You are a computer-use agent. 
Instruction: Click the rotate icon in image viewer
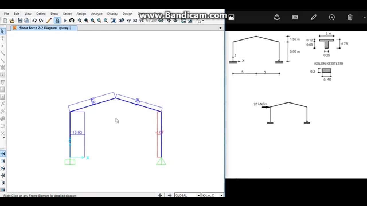(x=332, y=17)
